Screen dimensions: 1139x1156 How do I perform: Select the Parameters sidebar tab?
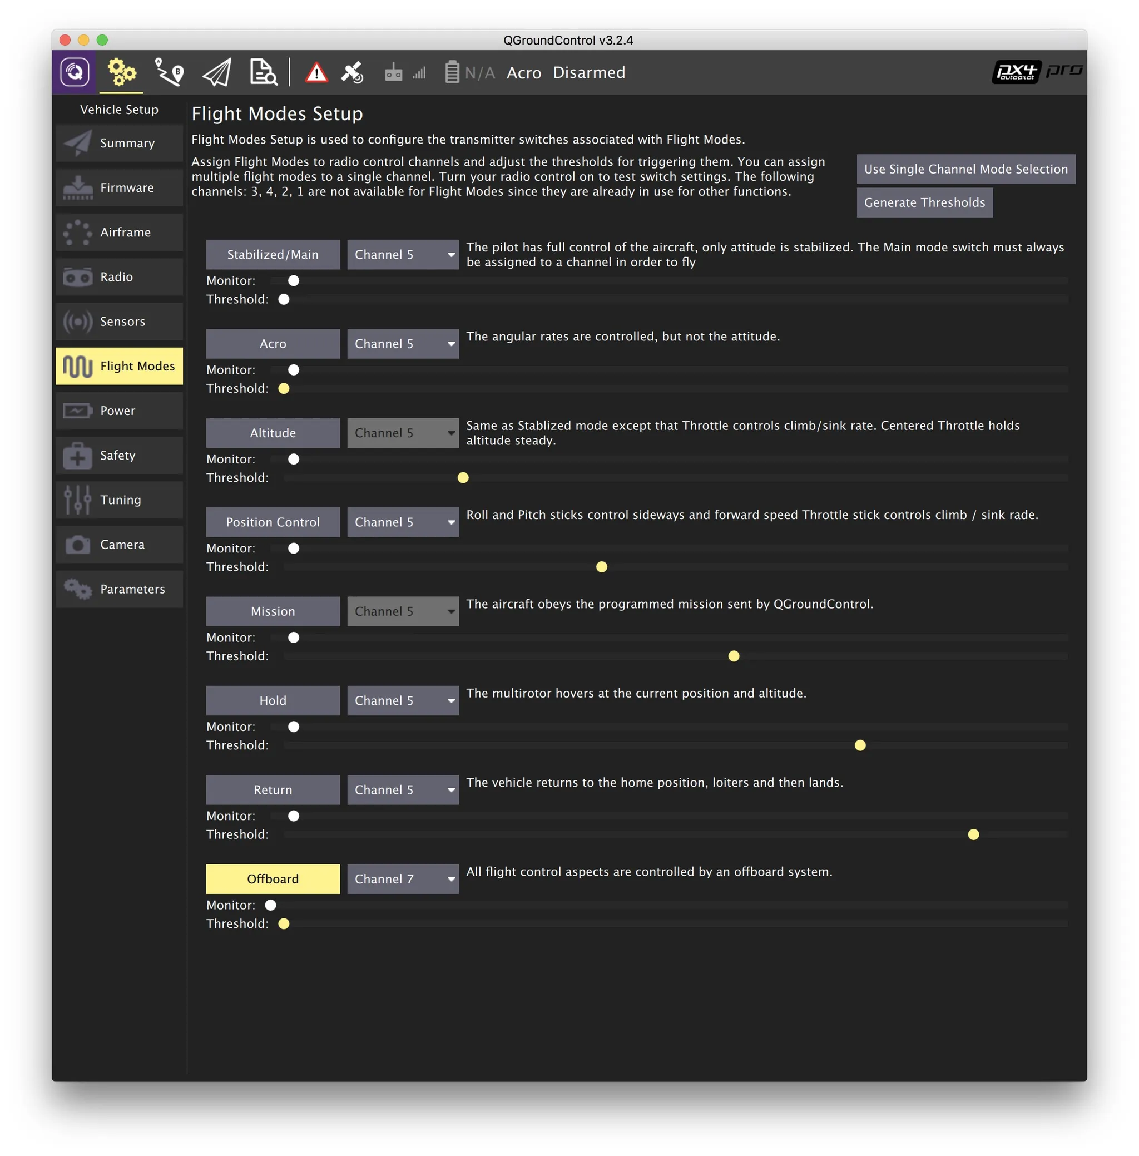point(119,589)
